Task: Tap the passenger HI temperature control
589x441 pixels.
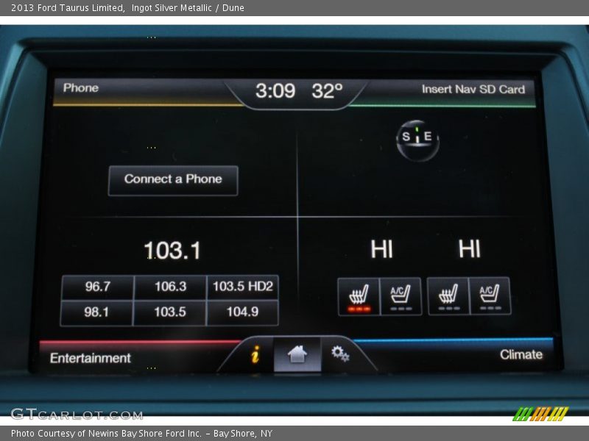Action: (470, 250)
